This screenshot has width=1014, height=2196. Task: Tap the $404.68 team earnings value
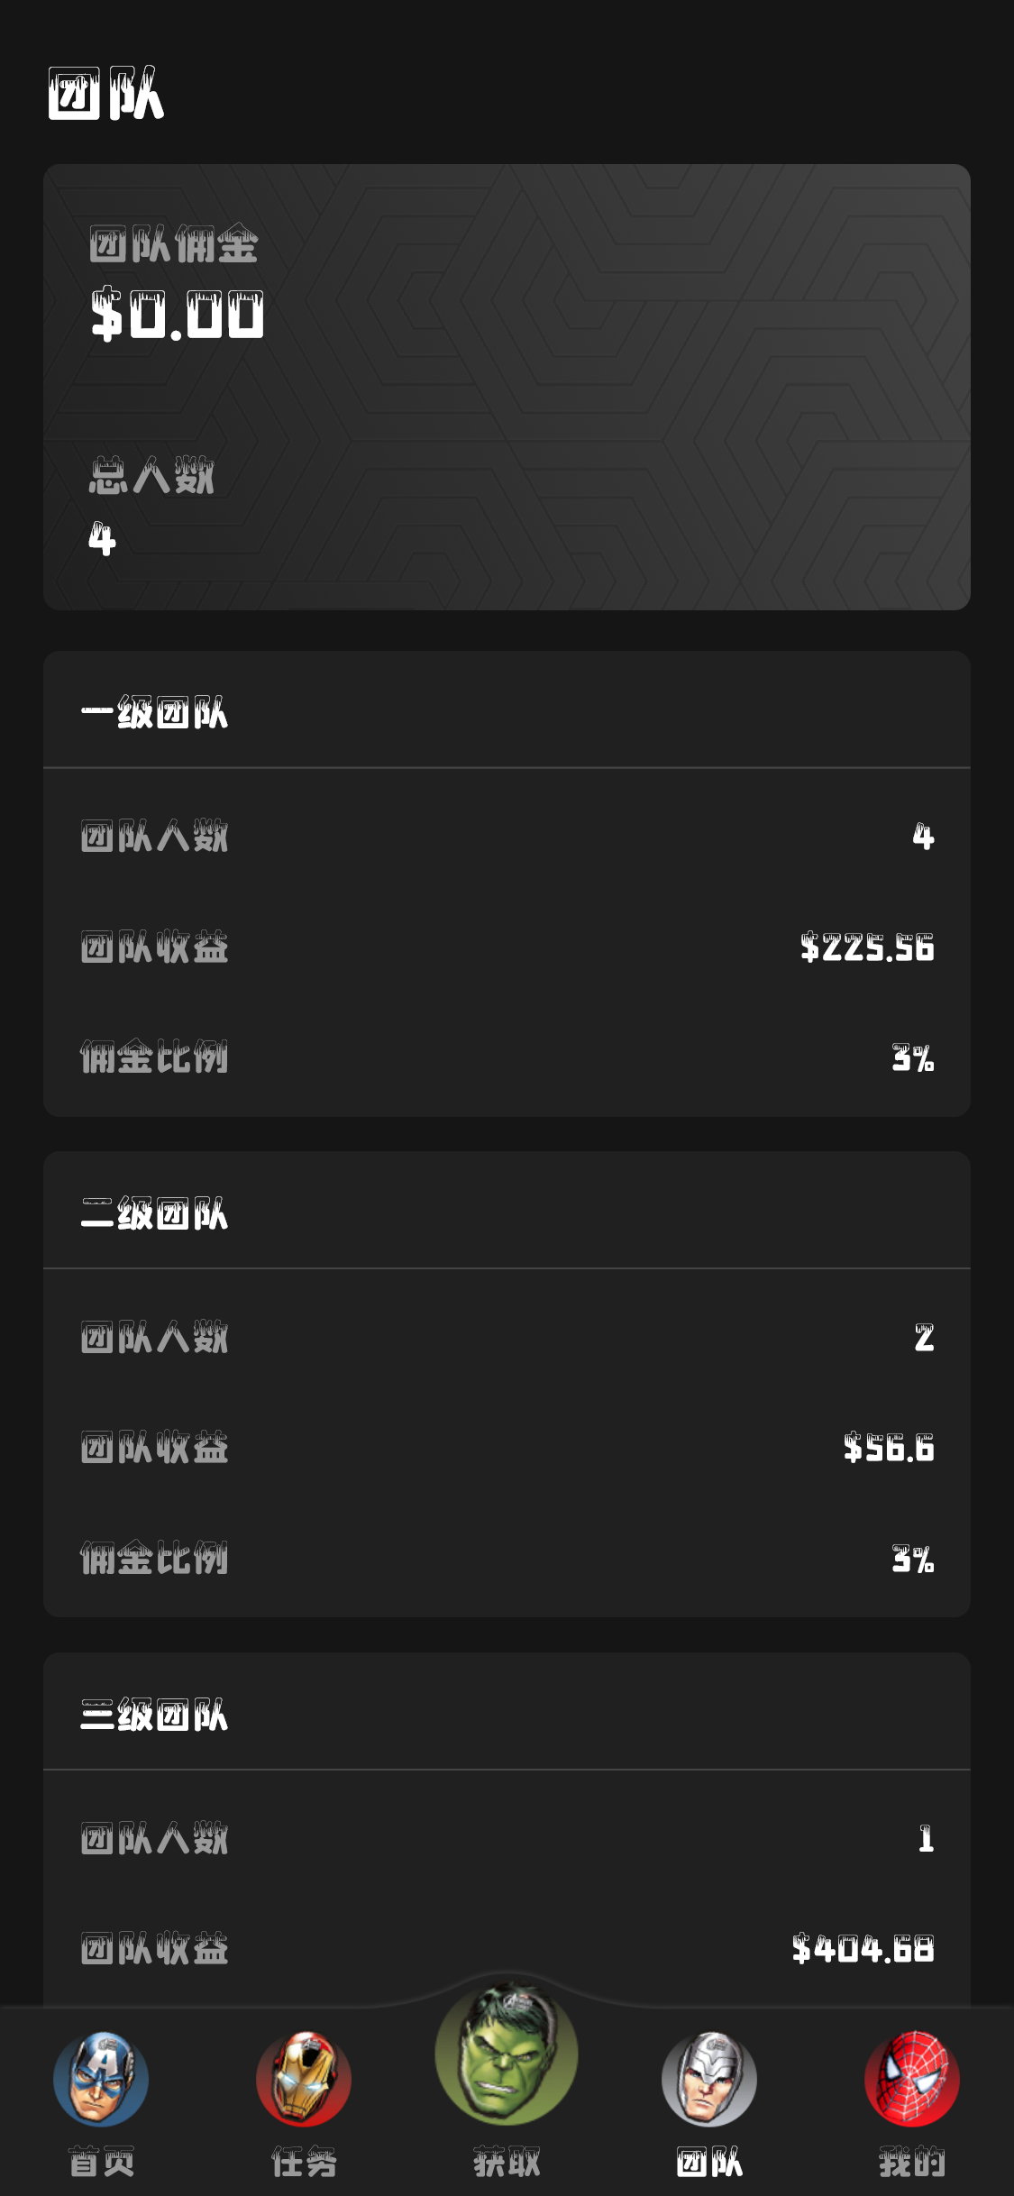[x=863, y=1949]
